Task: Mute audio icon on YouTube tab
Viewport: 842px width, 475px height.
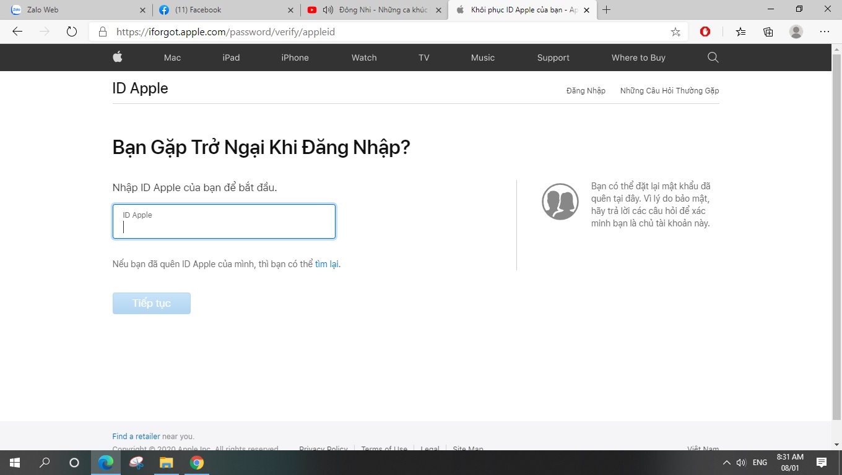Action: 328,10
